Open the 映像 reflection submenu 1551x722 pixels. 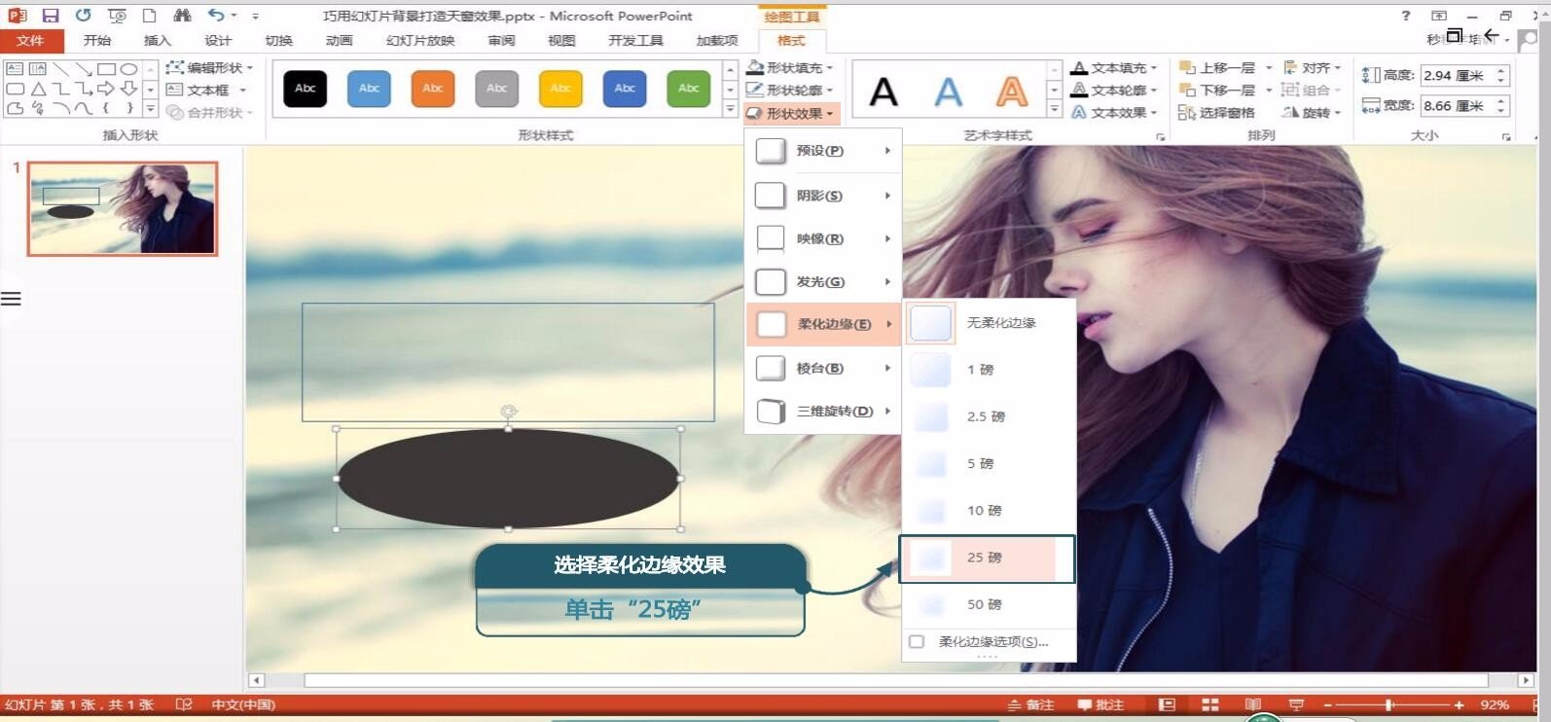(823, 238)
